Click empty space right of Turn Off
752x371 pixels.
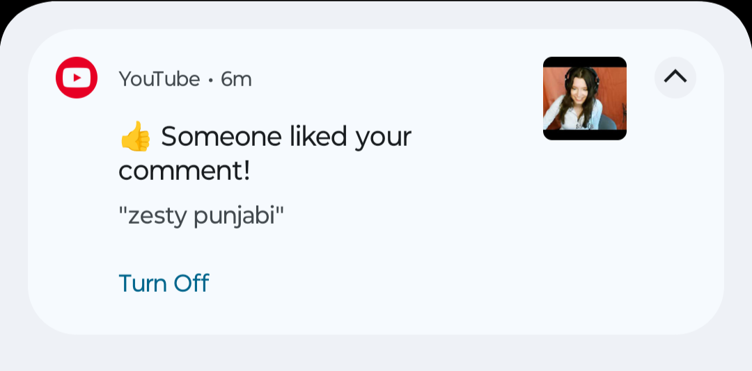tap(418, 283)
